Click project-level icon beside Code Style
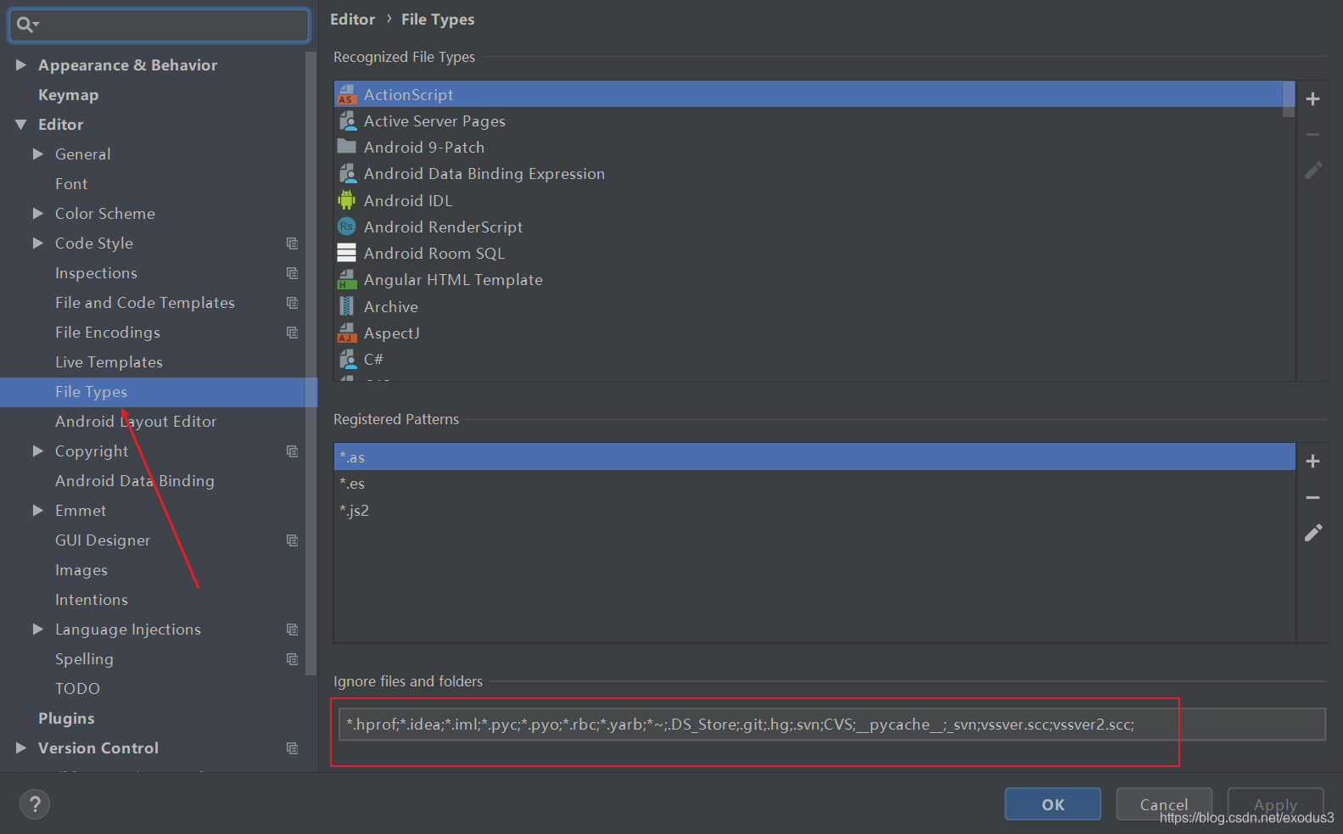 [292, 243]
